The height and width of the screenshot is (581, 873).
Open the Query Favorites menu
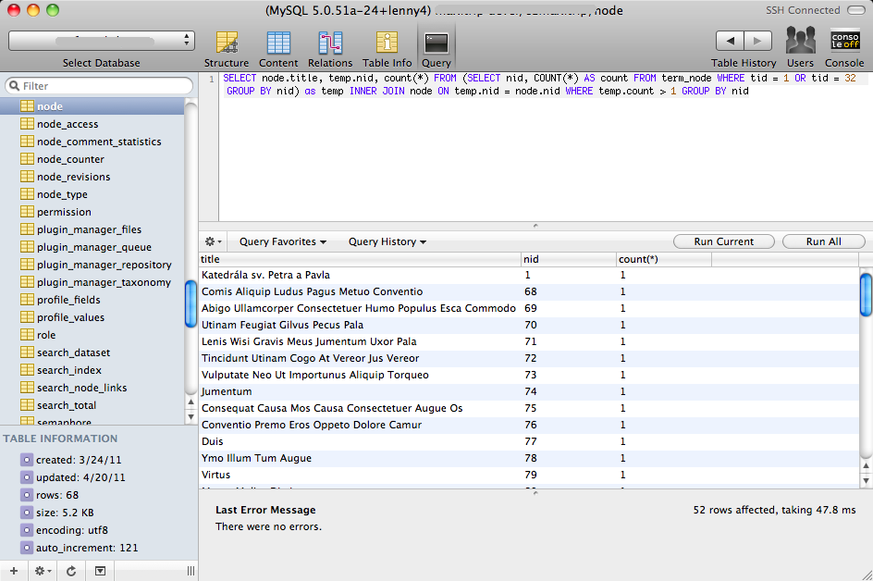(282, 241)
